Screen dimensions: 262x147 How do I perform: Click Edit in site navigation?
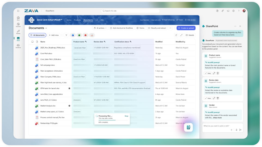point(102,20)
